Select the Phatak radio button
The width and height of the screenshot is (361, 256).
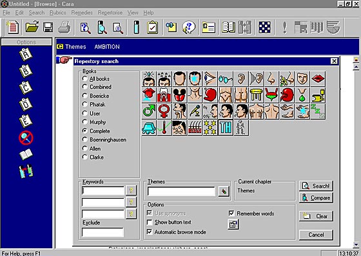(x=84, y=105)
